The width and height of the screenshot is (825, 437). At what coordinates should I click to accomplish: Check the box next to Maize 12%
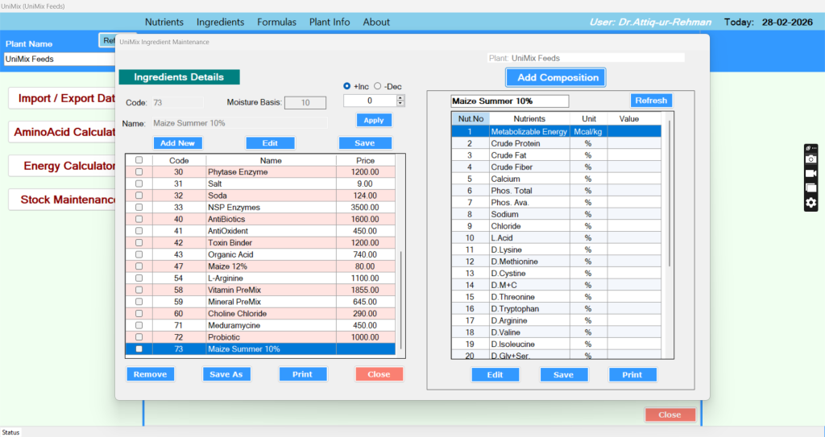pyautogui.click(x=139, y=266)
